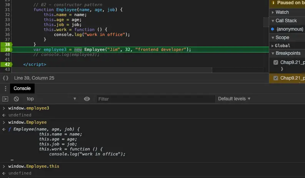This screenshot has height=178, width=305.
Task: Click the </script> tag on line 42
Action: click(35, 64)
